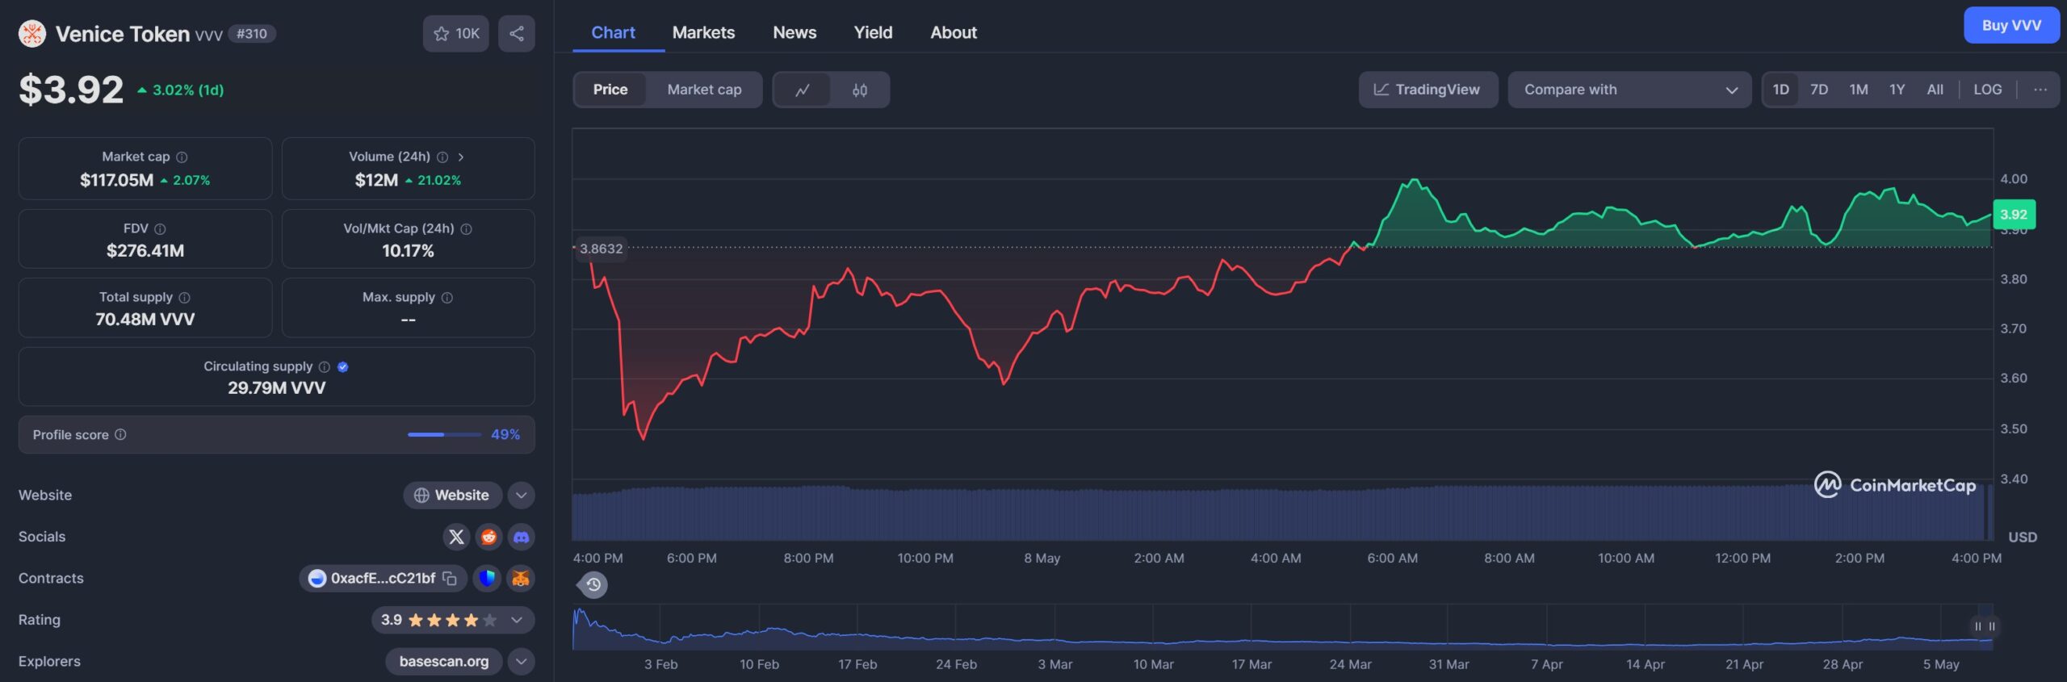
Task: Show FDV info icon
Action: click(160, 228)
